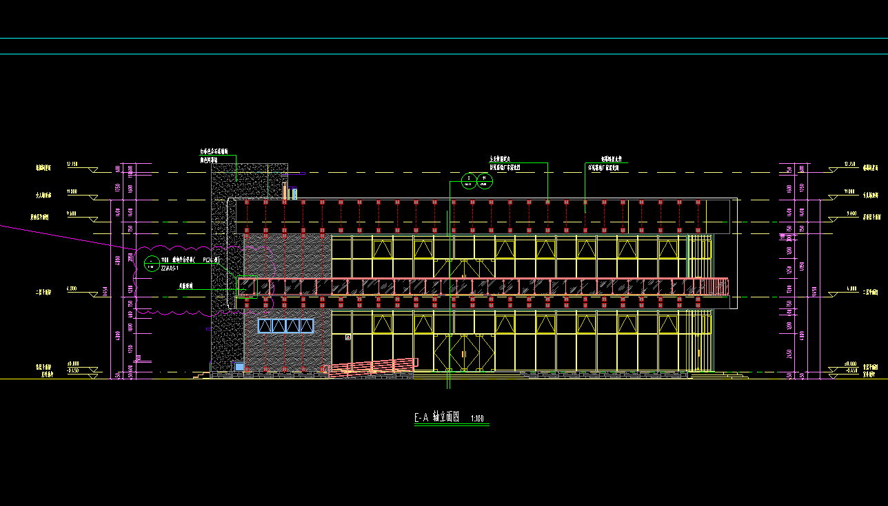The image size is (888, 506).
Task: Select the 1:100 scale label
Action: pos(477,419)
